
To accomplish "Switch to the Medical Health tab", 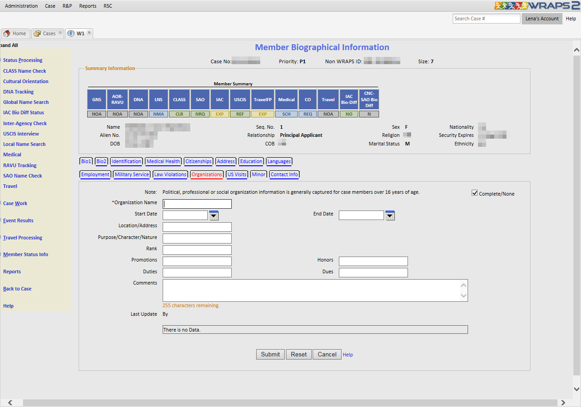I will point(163,161).
